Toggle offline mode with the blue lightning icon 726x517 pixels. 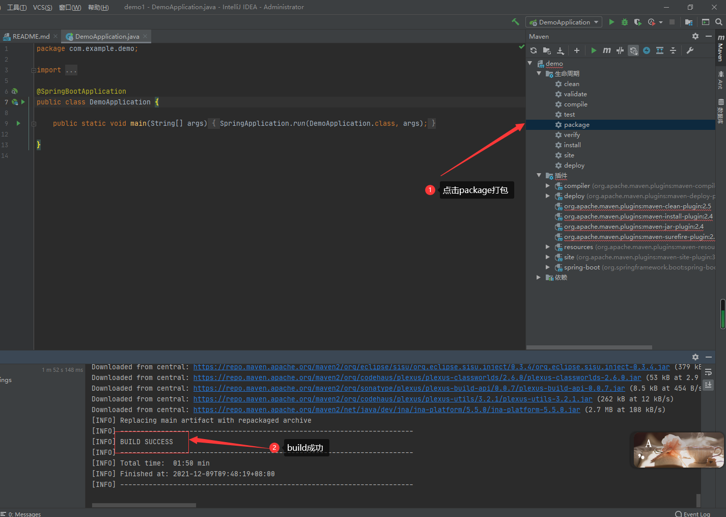646,50
